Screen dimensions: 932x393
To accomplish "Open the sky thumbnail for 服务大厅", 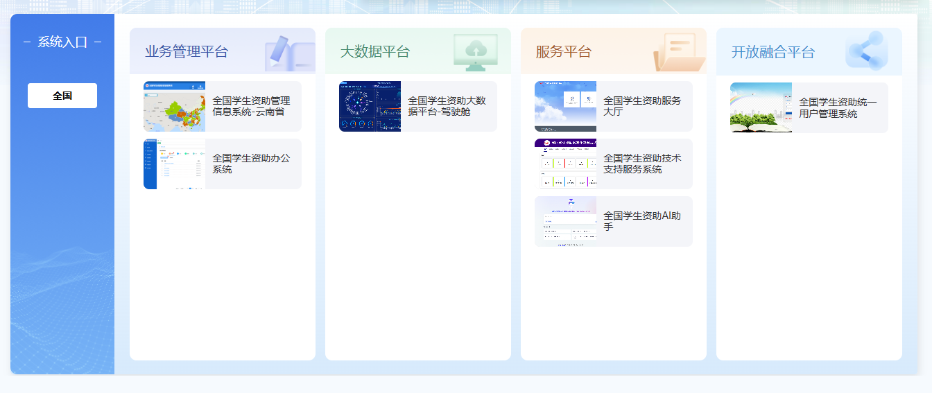I will click(x=565, y=106).
